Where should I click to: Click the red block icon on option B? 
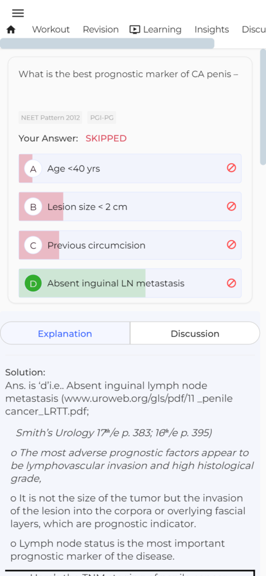[231, 206]
